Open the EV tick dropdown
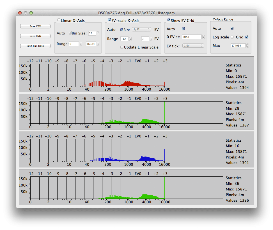 tap(193, 45)
